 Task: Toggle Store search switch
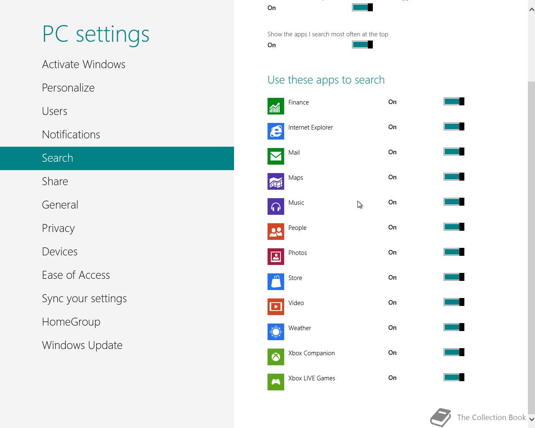(x=454, y=277)
